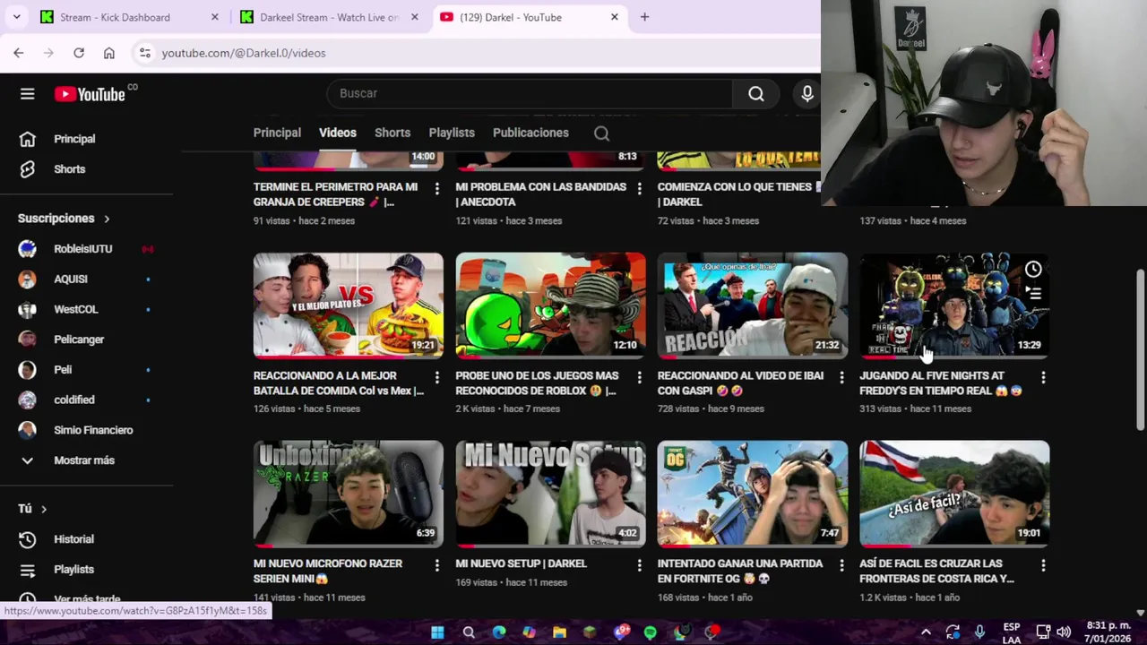Switch to the Principal channel tab

click(x=277, y=133)
